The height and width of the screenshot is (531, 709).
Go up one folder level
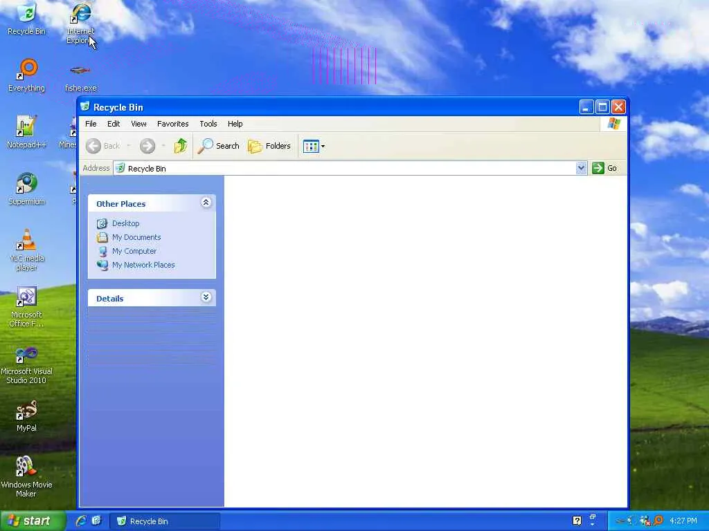(x=181, y=146)
